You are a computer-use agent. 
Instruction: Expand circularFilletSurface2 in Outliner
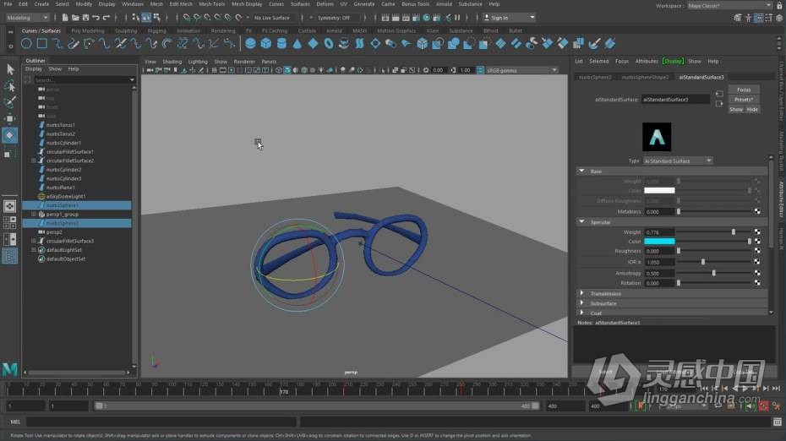click(34, 161)
